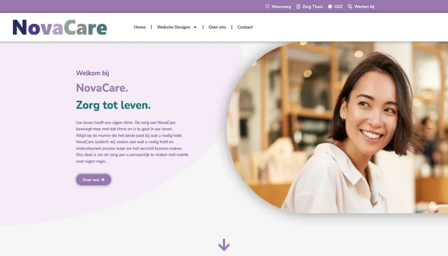Image resolution: width=448 pixels, height=256 pixels.
Task: Click the heart icon beside Woonzorg
Action: pos(267,7)
